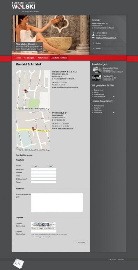Open the Referenzen menu item
Viewport: 138px width, 270px height.
pyautogui.click(x=43, y=58)
